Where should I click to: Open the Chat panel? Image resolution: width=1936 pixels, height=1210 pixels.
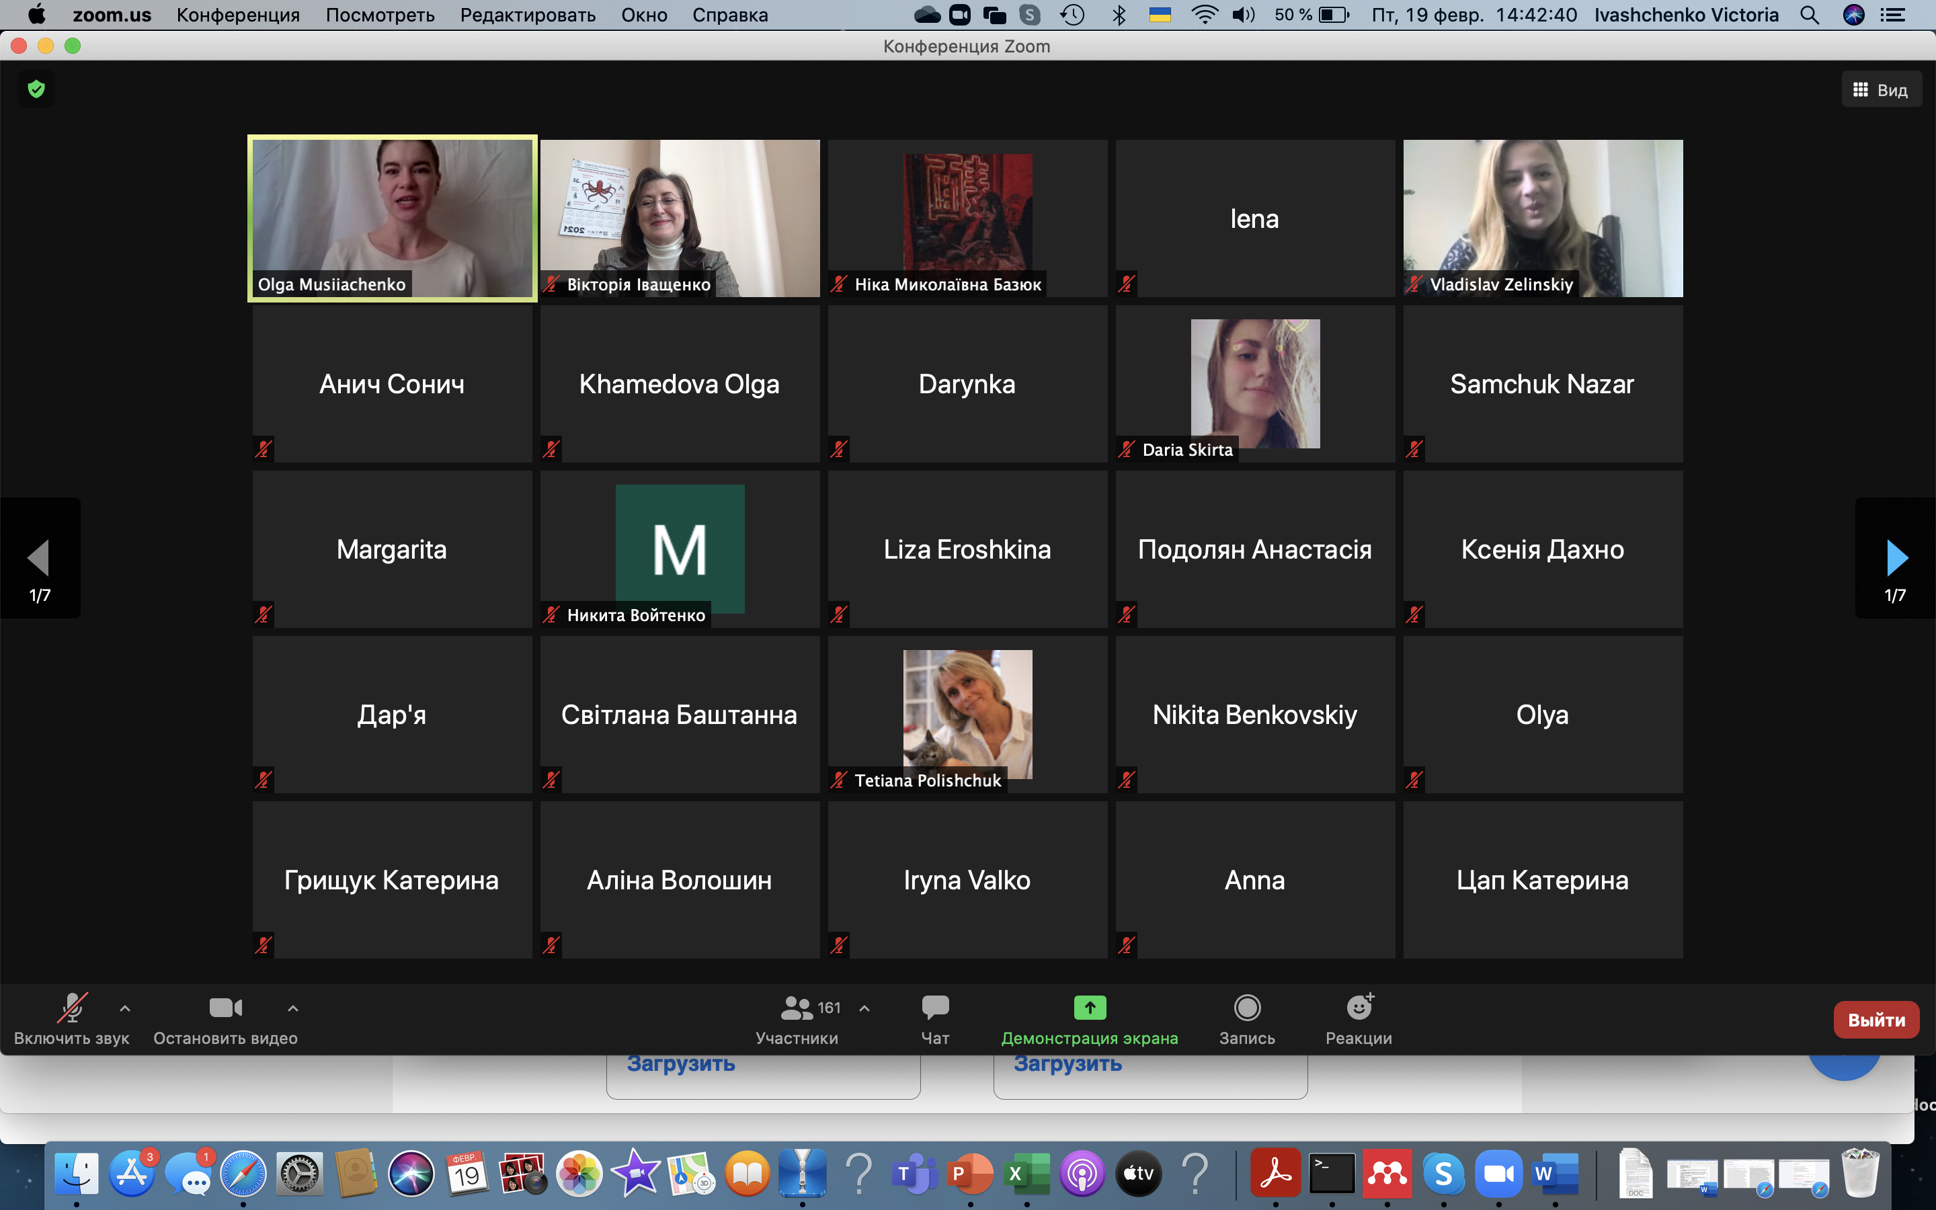click(x=934, y=1018)
